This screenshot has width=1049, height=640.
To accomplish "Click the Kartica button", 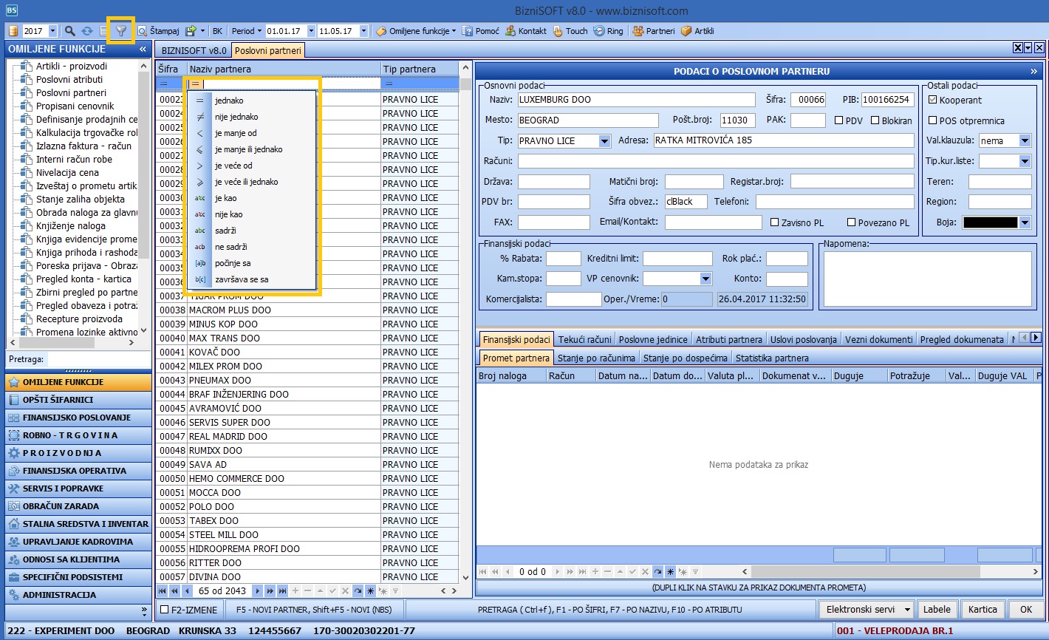I will tap(983, 610).
